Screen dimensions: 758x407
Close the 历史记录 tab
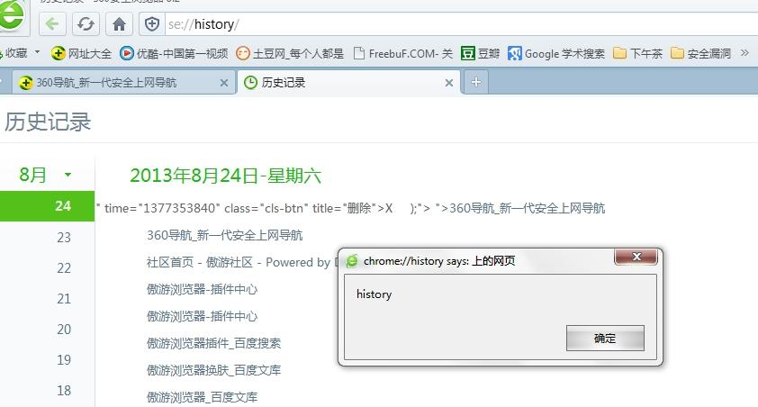click(x=449, y=83)
